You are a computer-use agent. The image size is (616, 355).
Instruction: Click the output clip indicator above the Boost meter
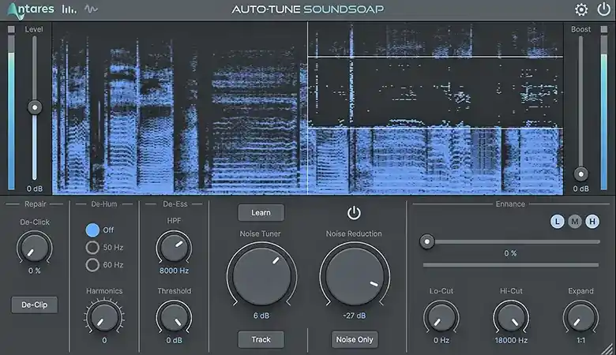coord(604,29)
